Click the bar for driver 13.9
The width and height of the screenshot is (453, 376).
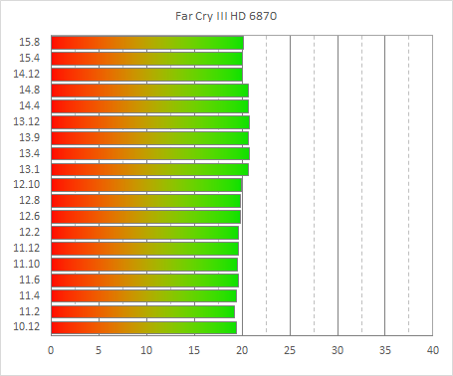150,138
